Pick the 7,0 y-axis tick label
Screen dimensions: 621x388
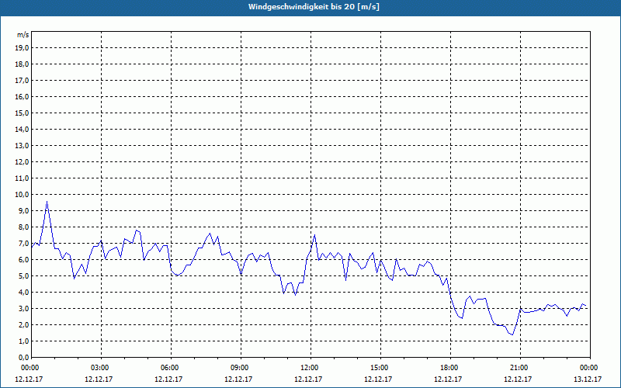pyautogui.click(x=24, y=244)
